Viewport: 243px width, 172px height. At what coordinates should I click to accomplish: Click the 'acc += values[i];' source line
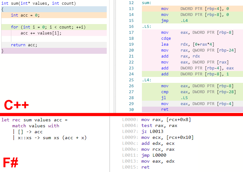tap(41, 33)
